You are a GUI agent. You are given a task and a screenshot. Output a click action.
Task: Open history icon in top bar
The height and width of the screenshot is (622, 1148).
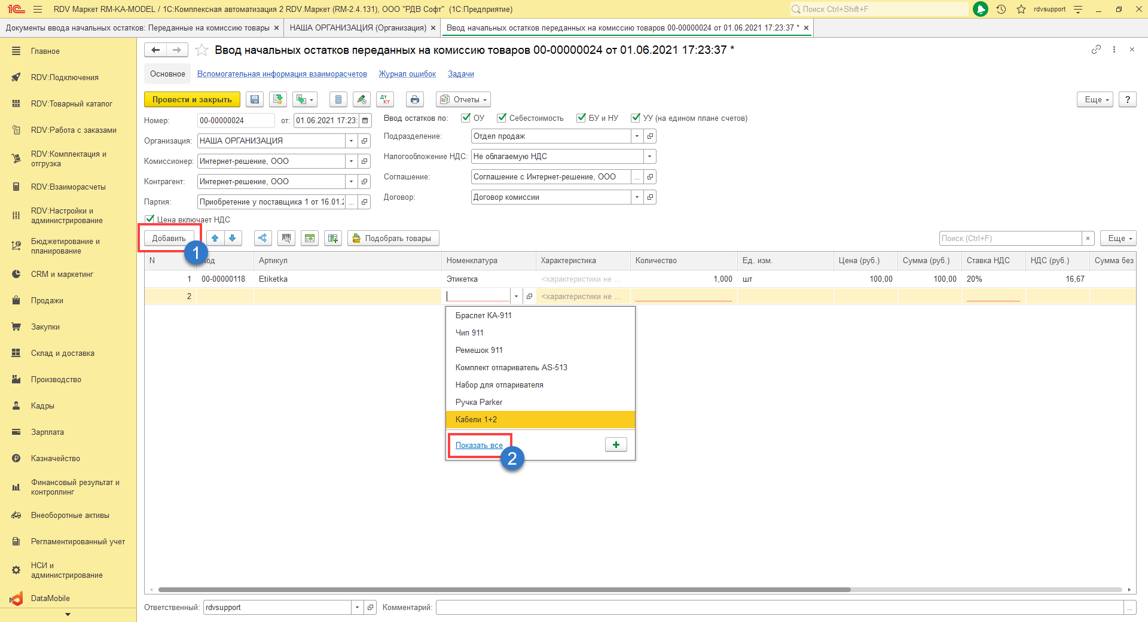tap(1001, 9)
